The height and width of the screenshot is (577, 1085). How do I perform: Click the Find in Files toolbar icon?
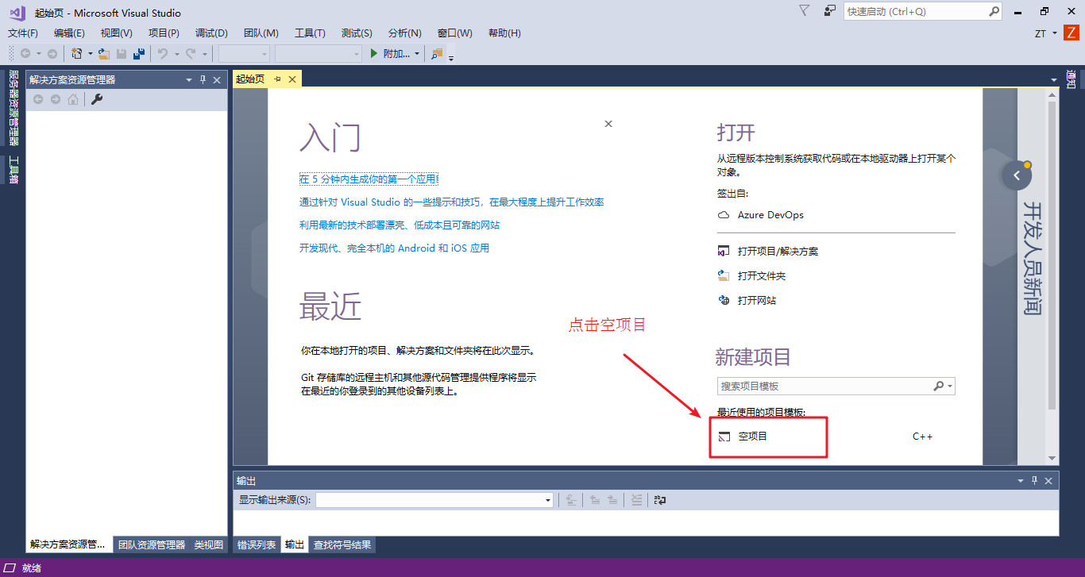pos(438,54)
